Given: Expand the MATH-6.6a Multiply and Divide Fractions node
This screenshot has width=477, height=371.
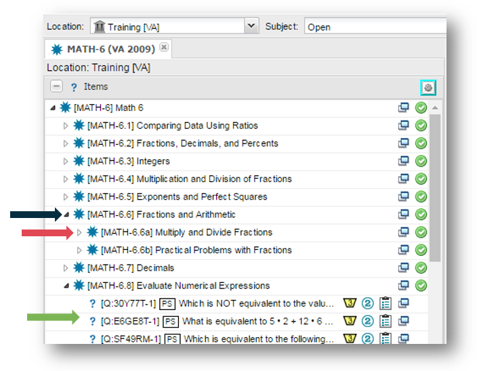Looking at the screenshot, I should tap(79, 232).
